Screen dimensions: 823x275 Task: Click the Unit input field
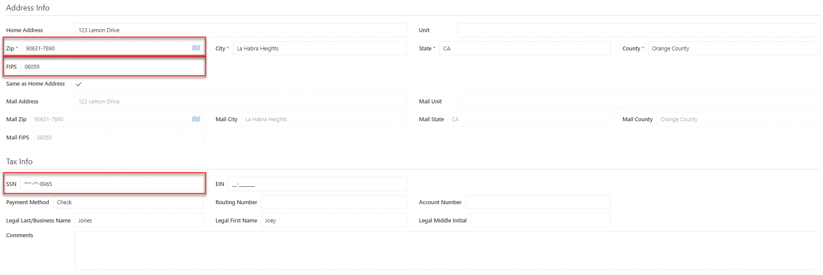click(639, 30)
